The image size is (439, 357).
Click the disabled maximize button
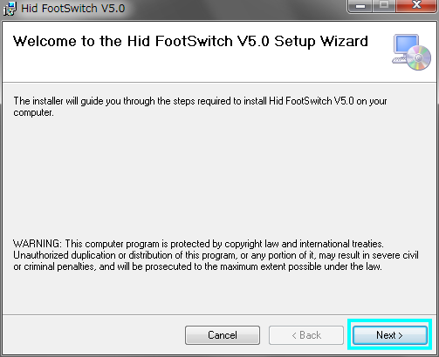click(384, 6)
